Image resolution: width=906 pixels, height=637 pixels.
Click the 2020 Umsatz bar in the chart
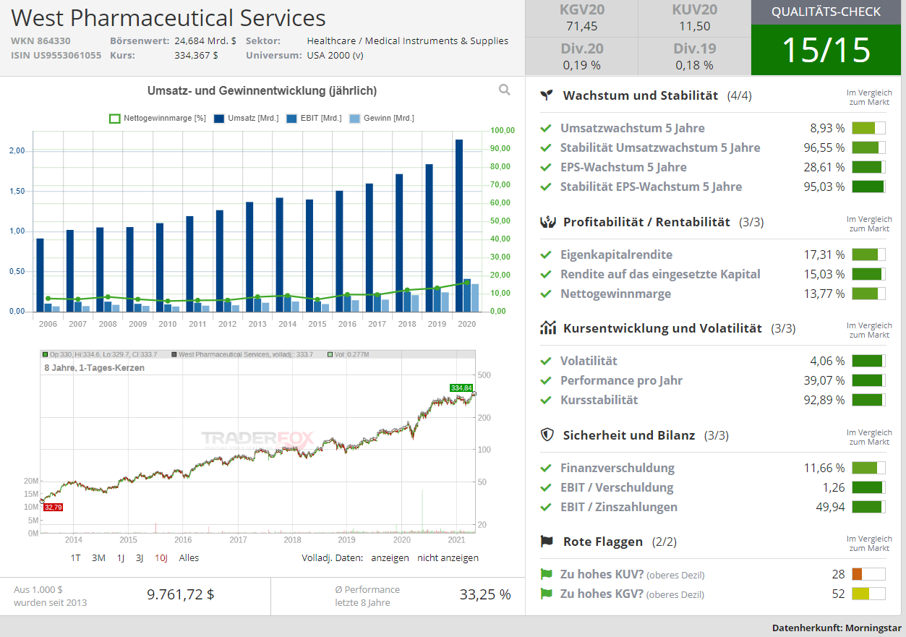tap(459, 226)
